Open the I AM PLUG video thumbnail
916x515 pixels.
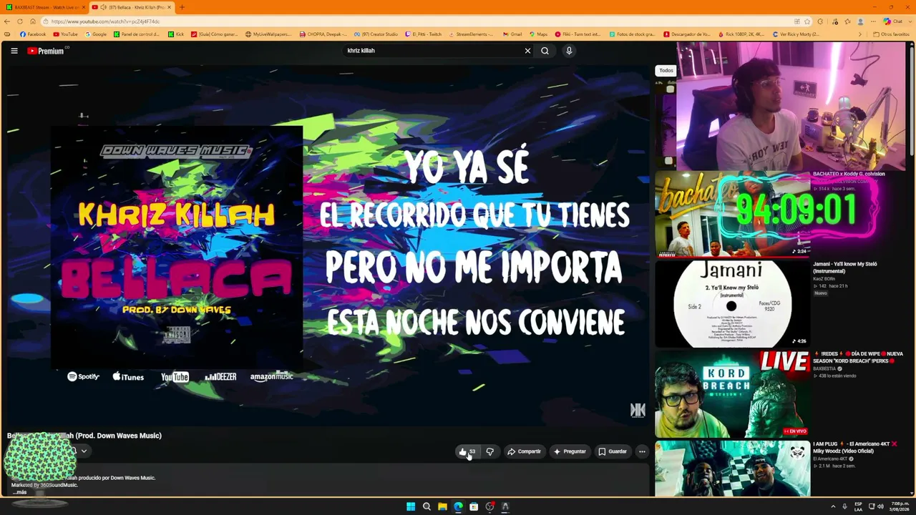click(732, 469)
